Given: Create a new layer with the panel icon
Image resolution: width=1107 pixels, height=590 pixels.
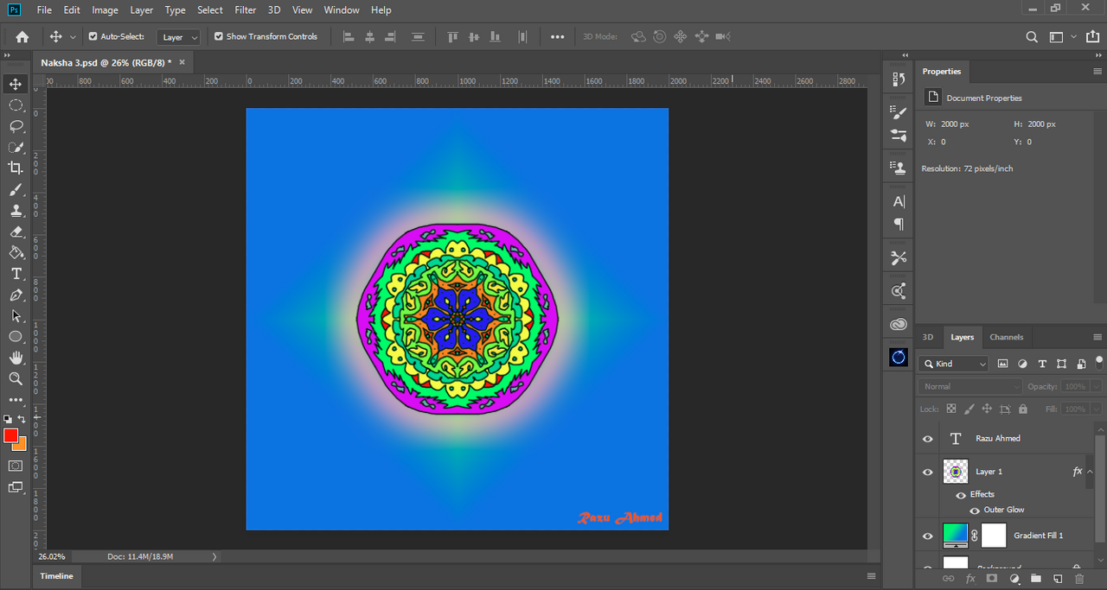Looking at the screenshot, I should coord(1057,578).
